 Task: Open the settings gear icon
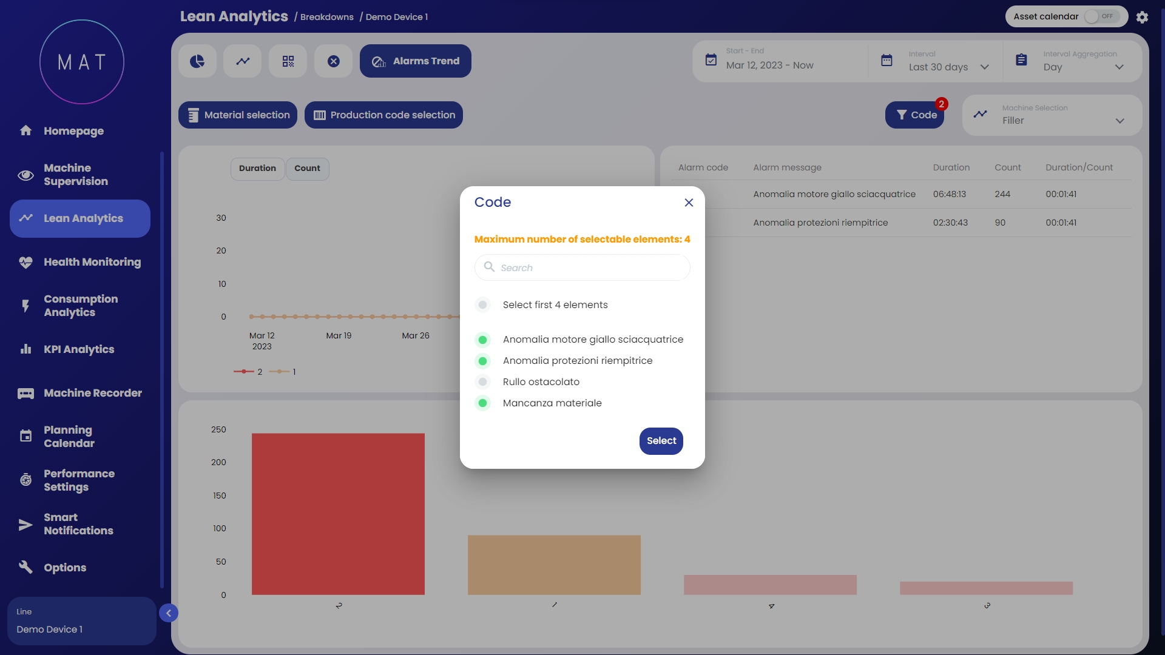click(x=1142, y=17)
